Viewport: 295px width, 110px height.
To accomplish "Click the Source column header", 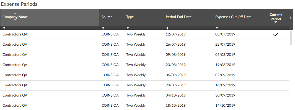I will 107,17.
